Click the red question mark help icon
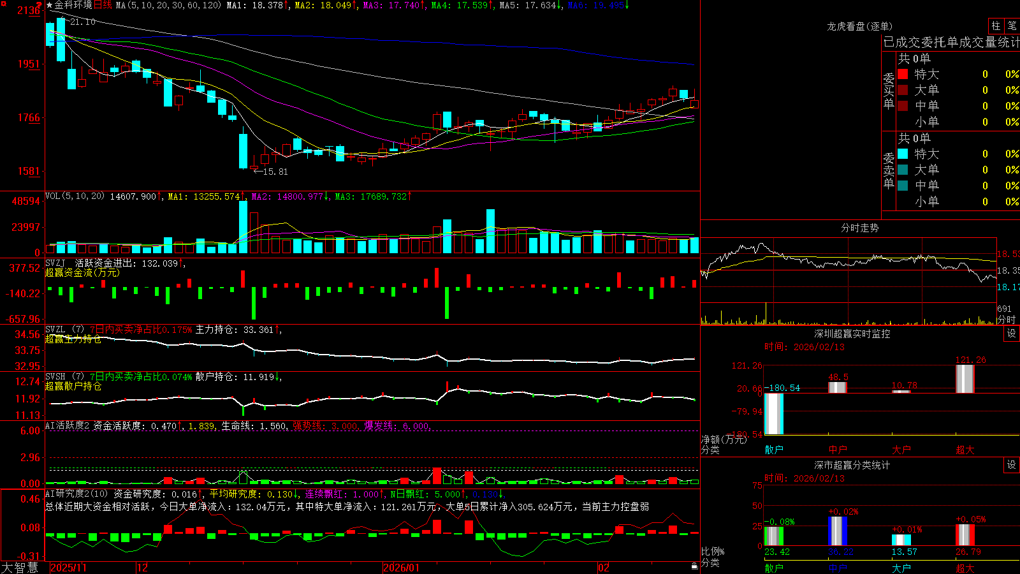The width and height of the screenshot is (1020, 574). point(39,5)
